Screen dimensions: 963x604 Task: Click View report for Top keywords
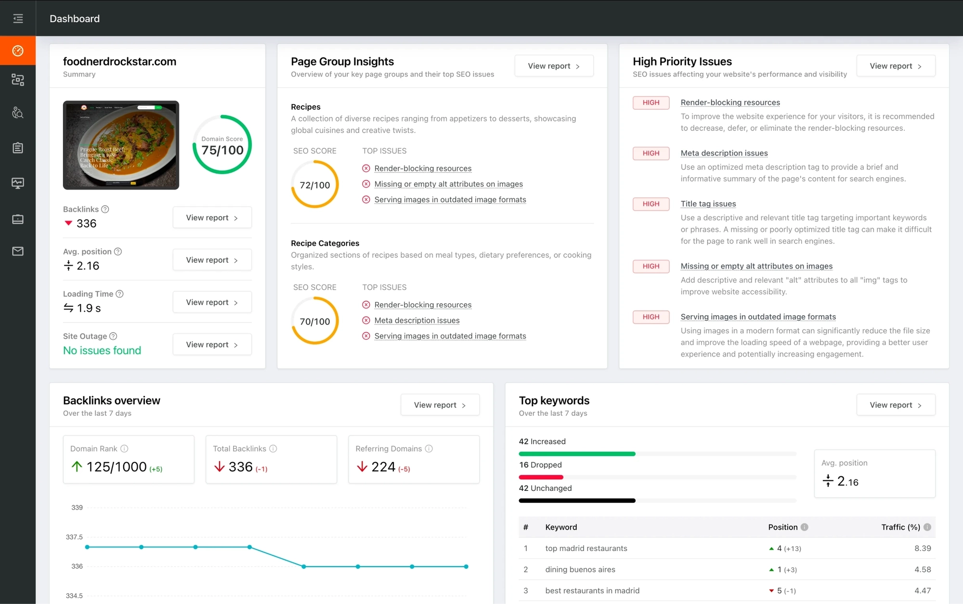tap(895, 405)
